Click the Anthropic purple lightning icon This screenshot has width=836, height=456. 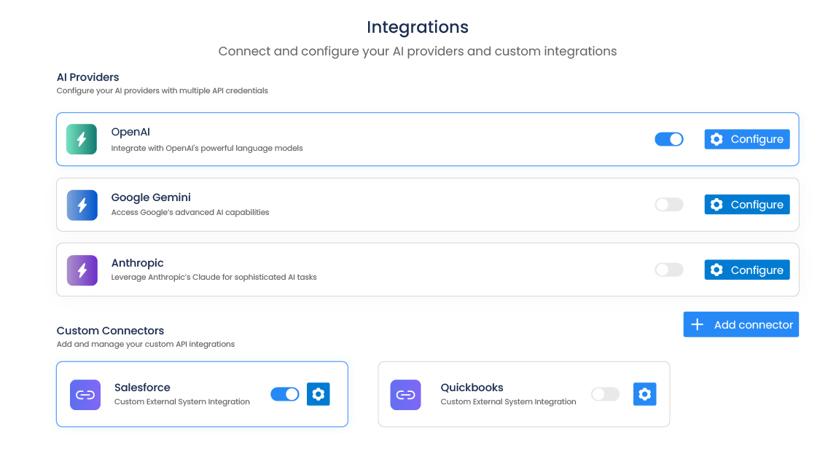(x=82, y=270)
